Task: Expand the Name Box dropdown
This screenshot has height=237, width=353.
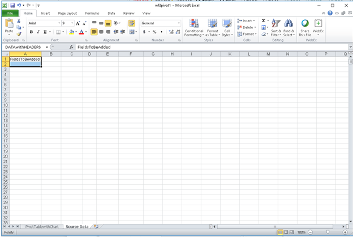Action: click(47, 47)
